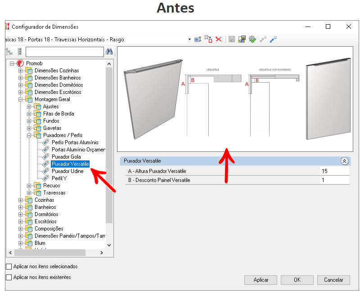
Task: Click the A - Altura Puxador Versatile value field
Action: point(334,171)
